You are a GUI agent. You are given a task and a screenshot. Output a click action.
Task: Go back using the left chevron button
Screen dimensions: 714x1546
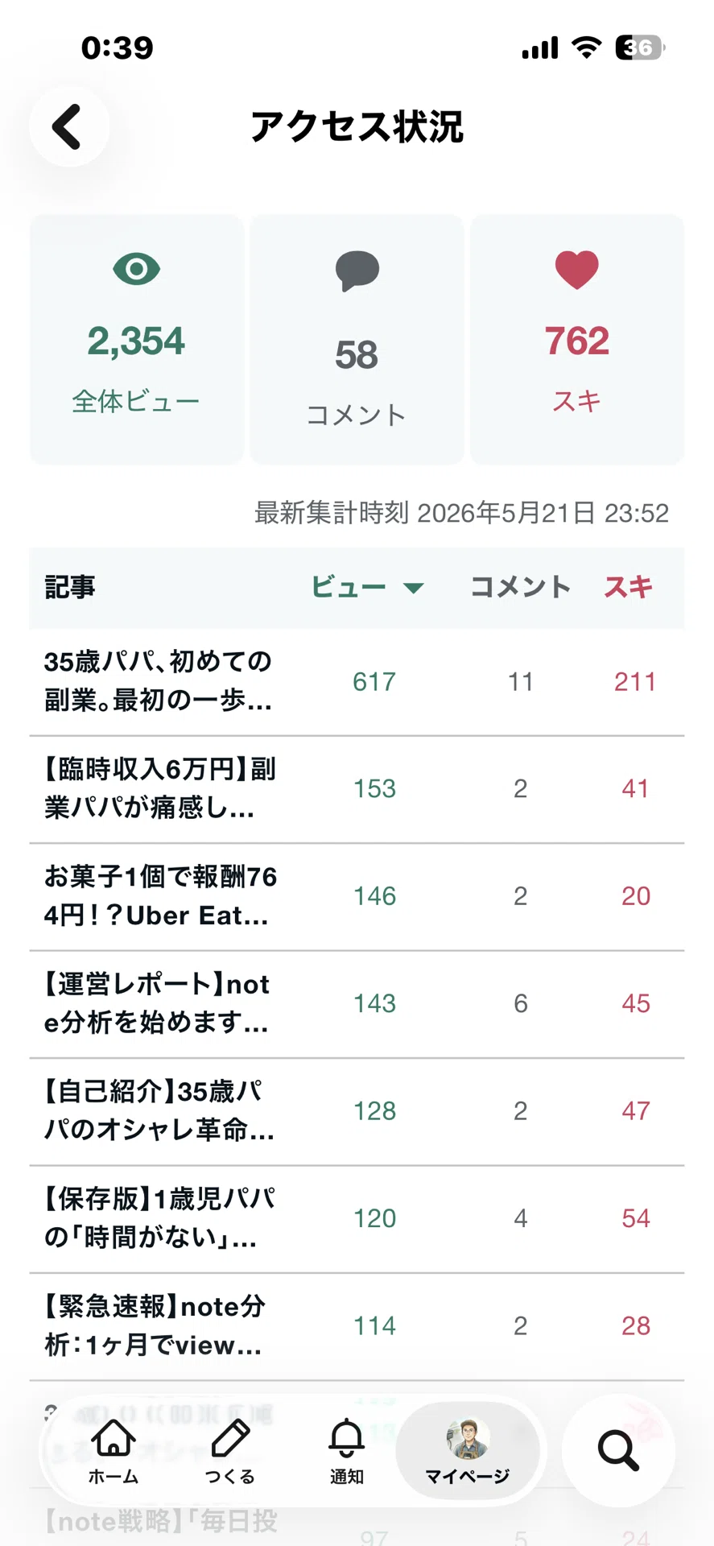point(68,127)
